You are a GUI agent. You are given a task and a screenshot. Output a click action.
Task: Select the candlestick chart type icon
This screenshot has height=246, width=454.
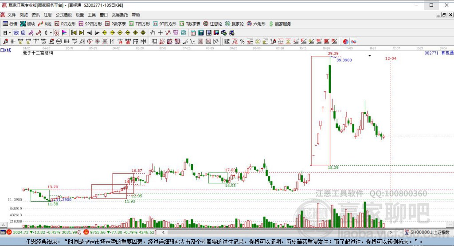(x=46, y=33)
